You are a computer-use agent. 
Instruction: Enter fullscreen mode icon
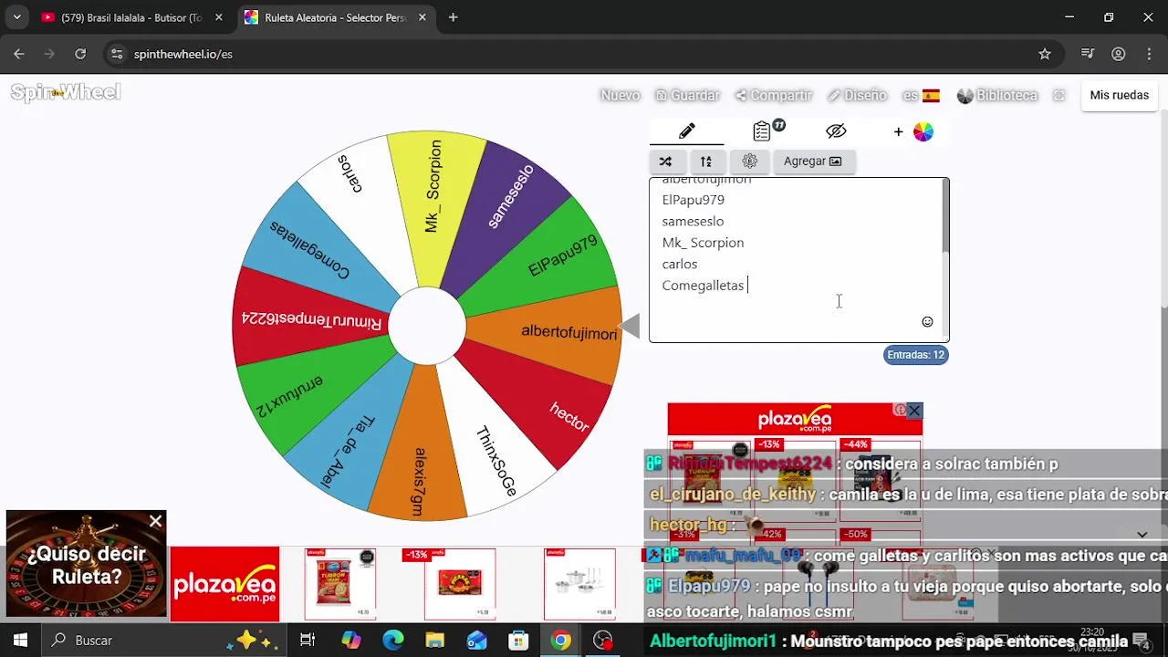tap(1058, 95)
